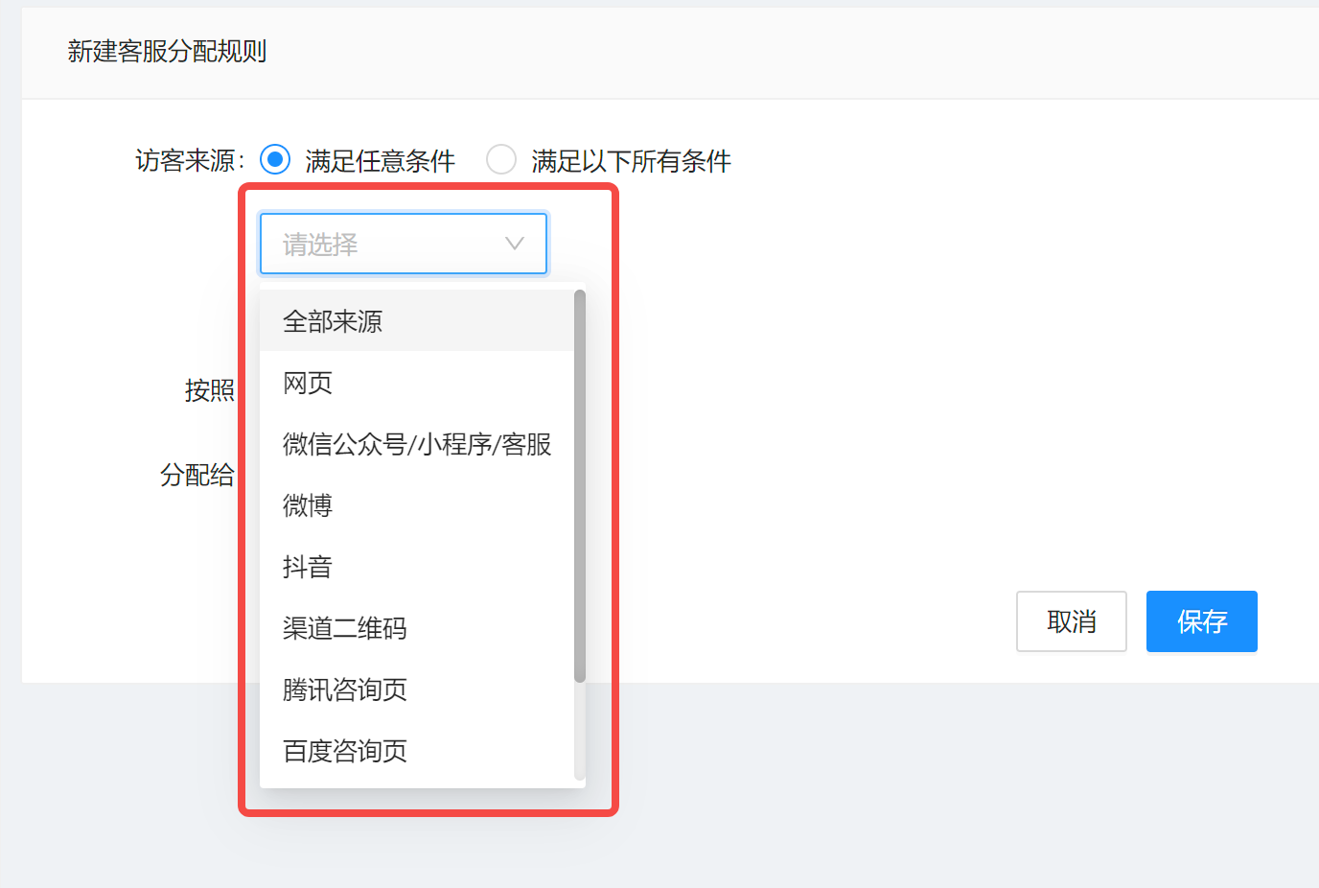The image size is (1319, 888).
Task: Select 抖音 as the source
Action: (x=306, y=567)
